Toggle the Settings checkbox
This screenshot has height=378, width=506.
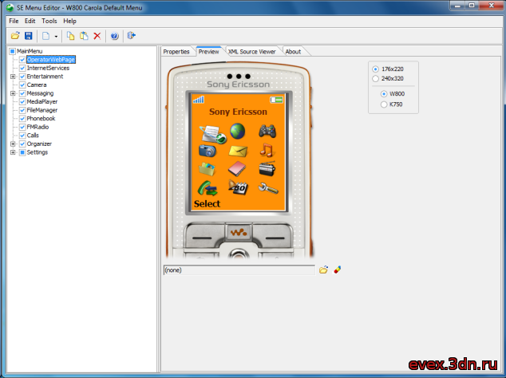click(x=22, y=152)
